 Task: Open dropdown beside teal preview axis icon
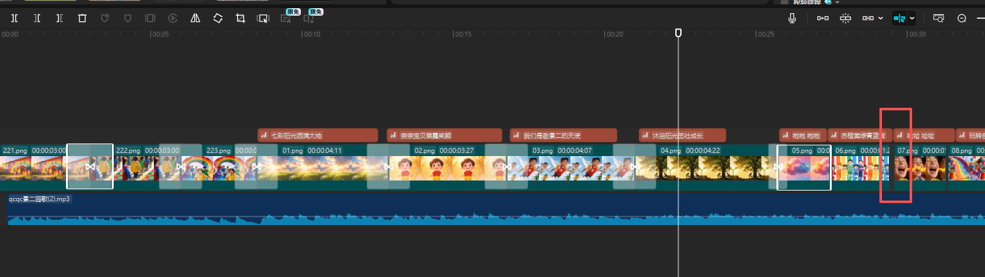tap(912, 18)
